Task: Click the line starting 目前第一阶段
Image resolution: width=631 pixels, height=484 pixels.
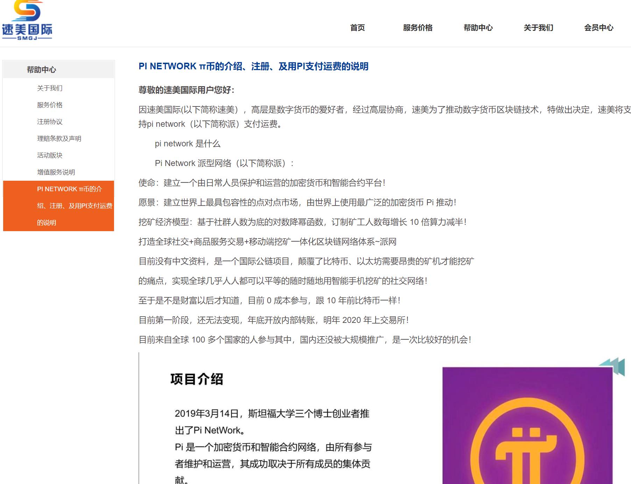Action: coord(274,320)
